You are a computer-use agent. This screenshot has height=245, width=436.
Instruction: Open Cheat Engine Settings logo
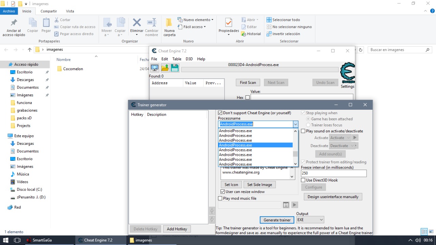[347, 73]
